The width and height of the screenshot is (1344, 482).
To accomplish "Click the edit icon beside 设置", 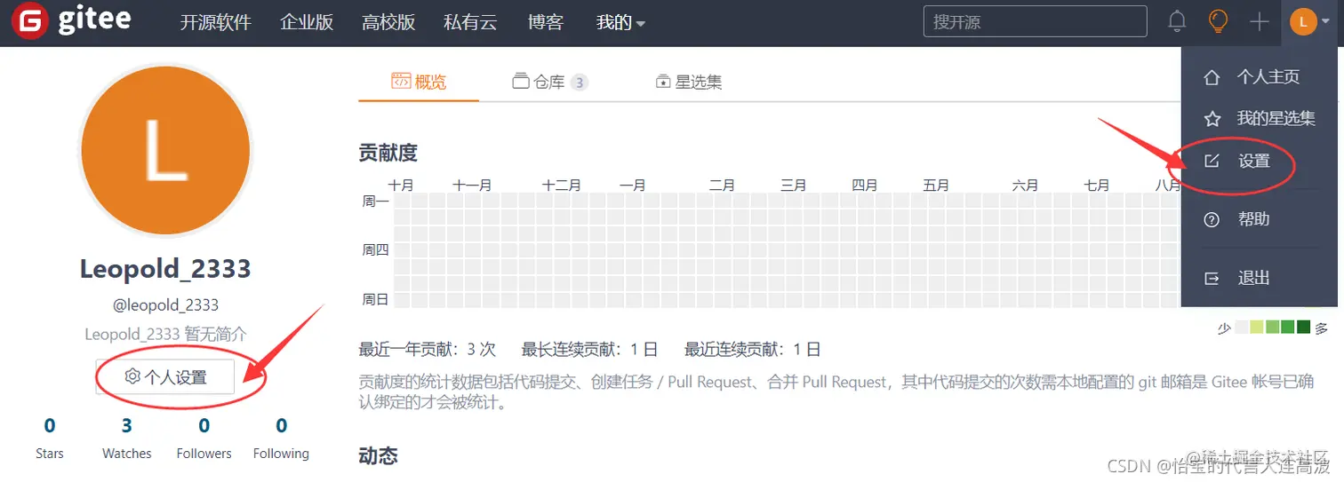I will tap(1212, 161).
